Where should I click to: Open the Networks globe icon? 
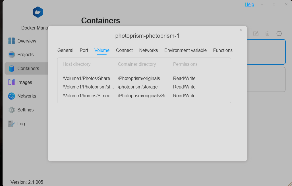click(x=12, y=96)
